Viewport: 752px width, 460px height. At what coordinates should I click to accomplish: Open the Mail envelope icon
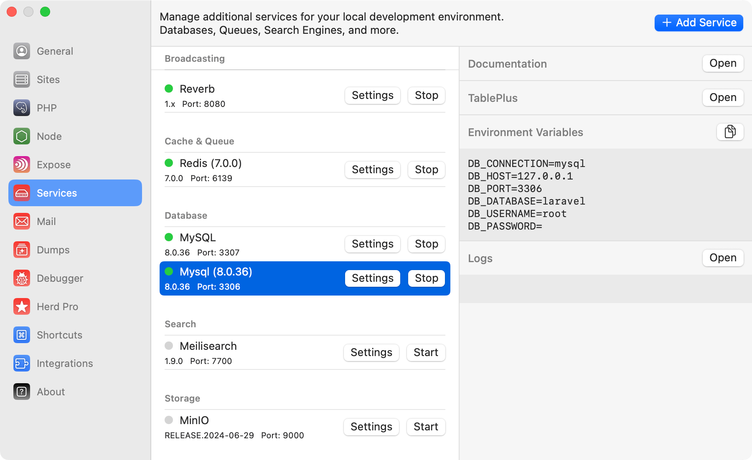[x=22, y=221]
